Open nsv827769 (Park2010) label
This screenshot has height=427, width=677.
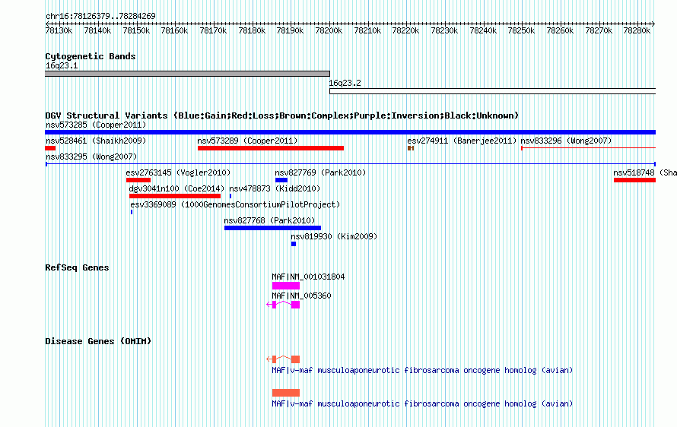[320, 172]
